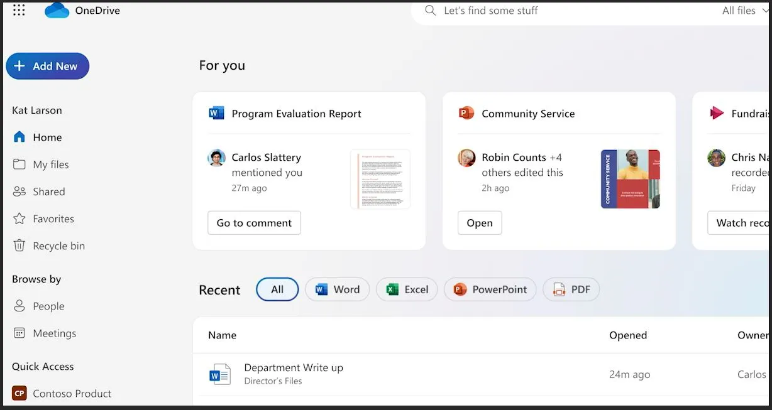Click the Recycle bin trash icon

coord(19,245)
